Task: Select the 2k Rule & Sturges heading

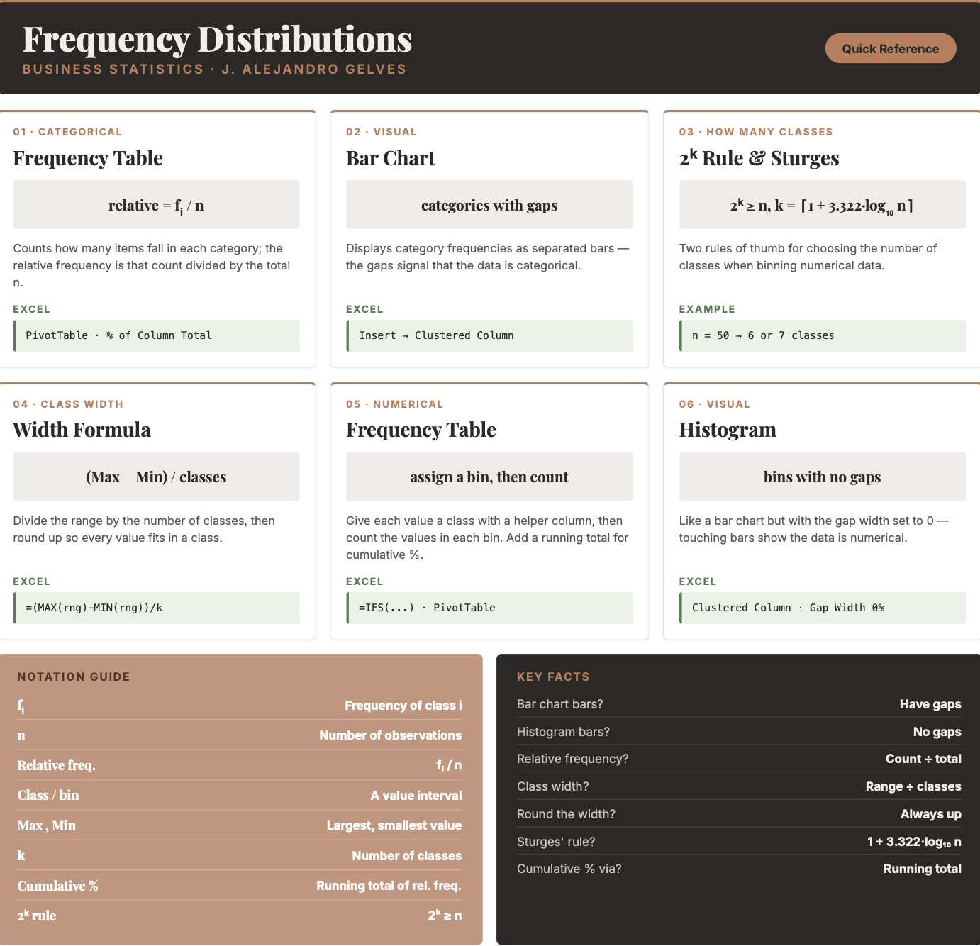Action: [759, 158]
